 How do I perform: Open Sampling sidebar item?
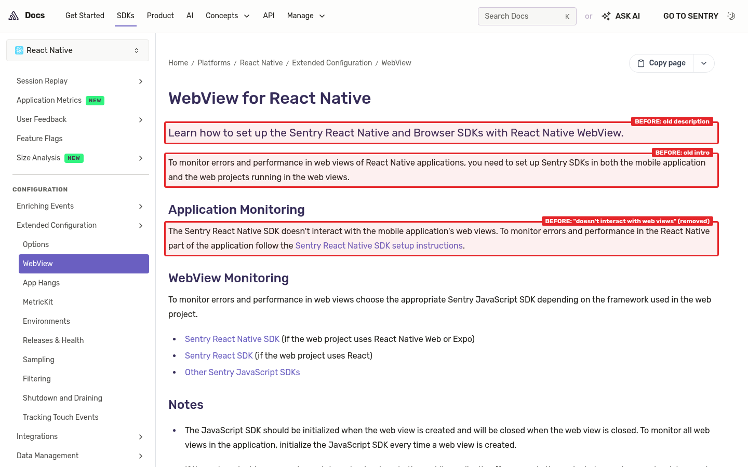(38, 360)
